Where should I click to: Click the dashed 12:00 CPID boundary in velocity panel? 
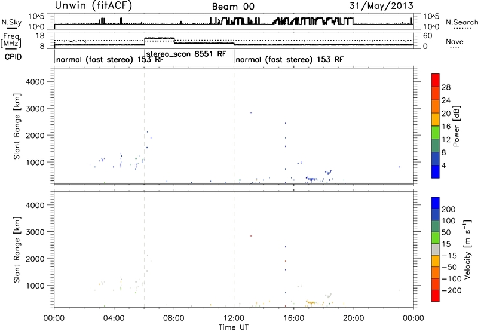point(234,249)
